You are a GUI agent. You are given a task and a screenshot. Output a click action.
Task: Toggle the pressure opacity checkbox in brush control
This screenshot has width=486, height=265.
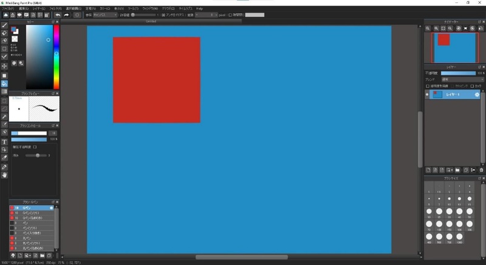35,147
